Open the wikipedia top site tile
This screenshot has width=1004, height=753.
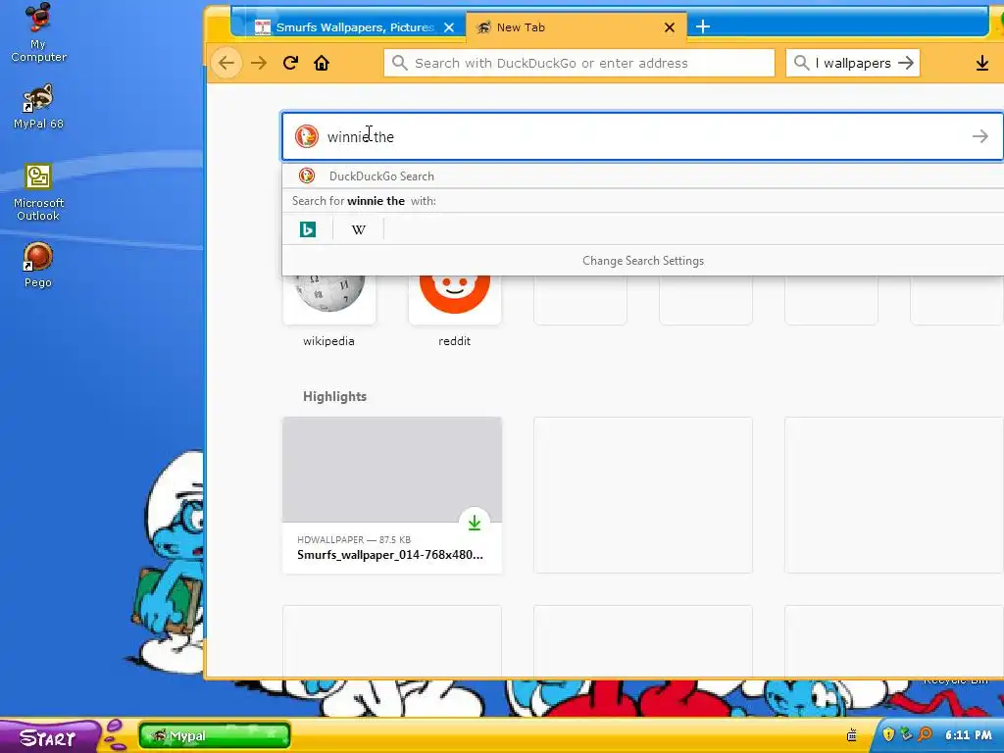click(x=329, y=299)
